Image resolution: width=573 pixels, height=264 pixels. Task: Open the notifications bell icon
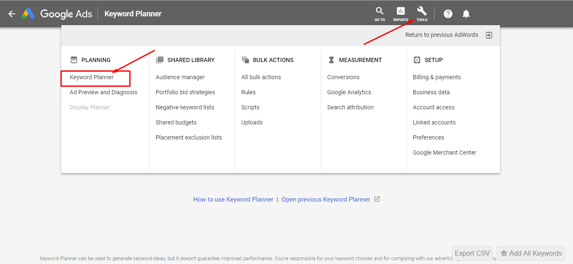point(466,14)
